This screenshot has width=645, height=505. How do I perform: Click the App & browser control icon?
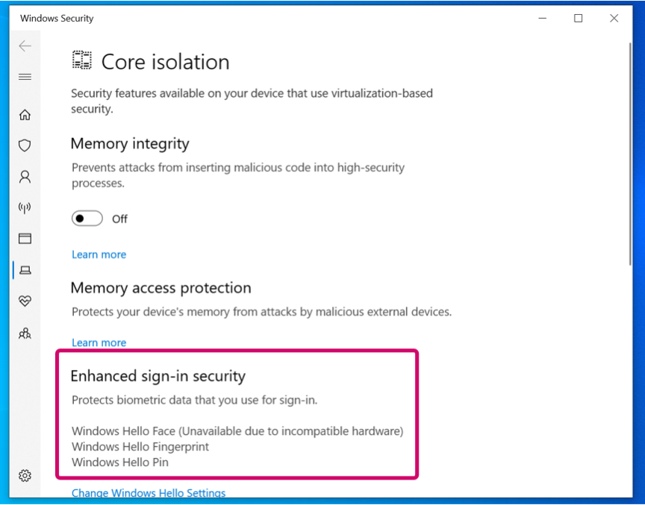25,238
